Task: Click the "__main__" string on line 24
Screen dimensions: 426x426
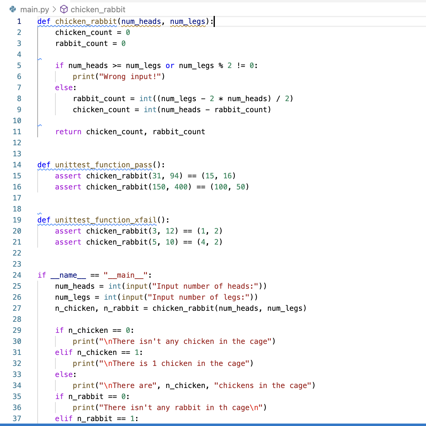Action: 125,275
